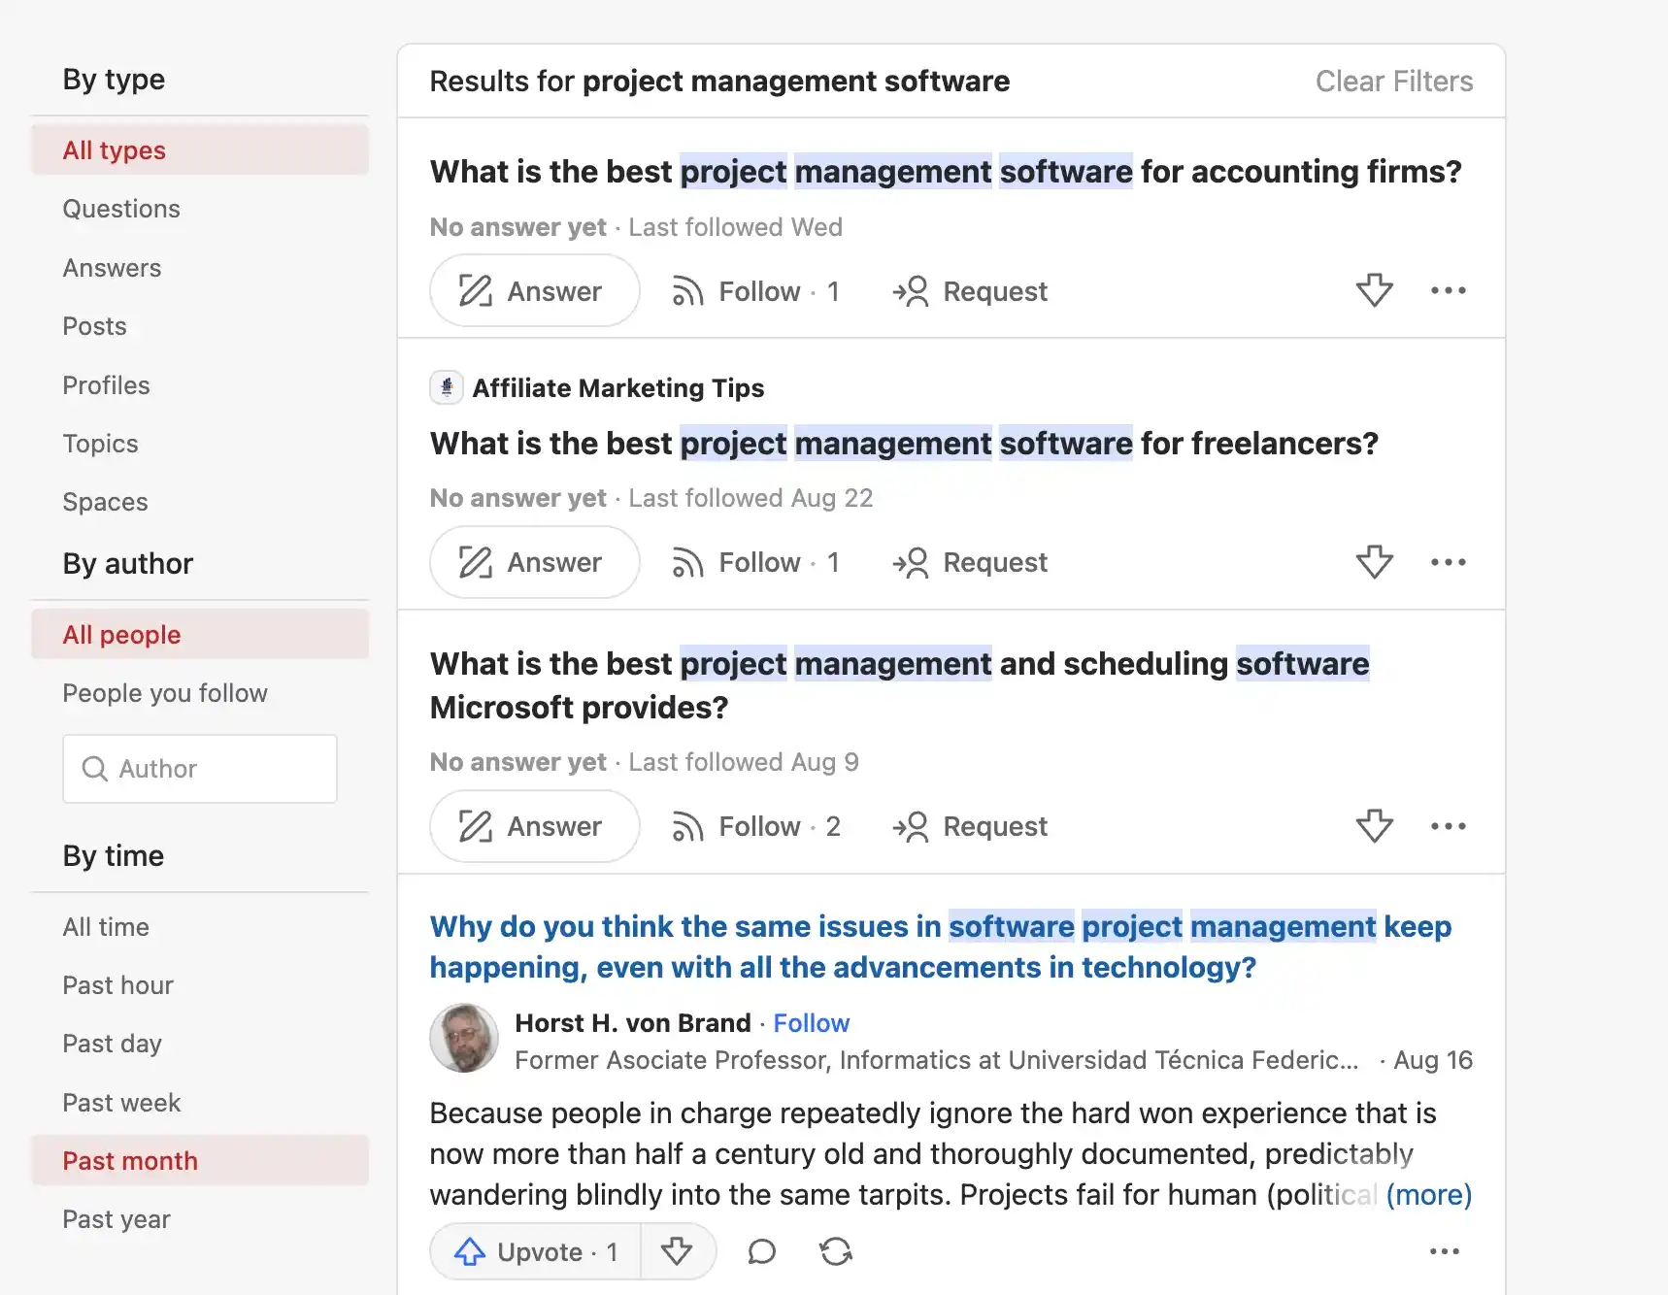Select the Topics filter in the sidebar
Image resolution: width=1668 pixels, height=1295 pixels.
click(100, 443)
